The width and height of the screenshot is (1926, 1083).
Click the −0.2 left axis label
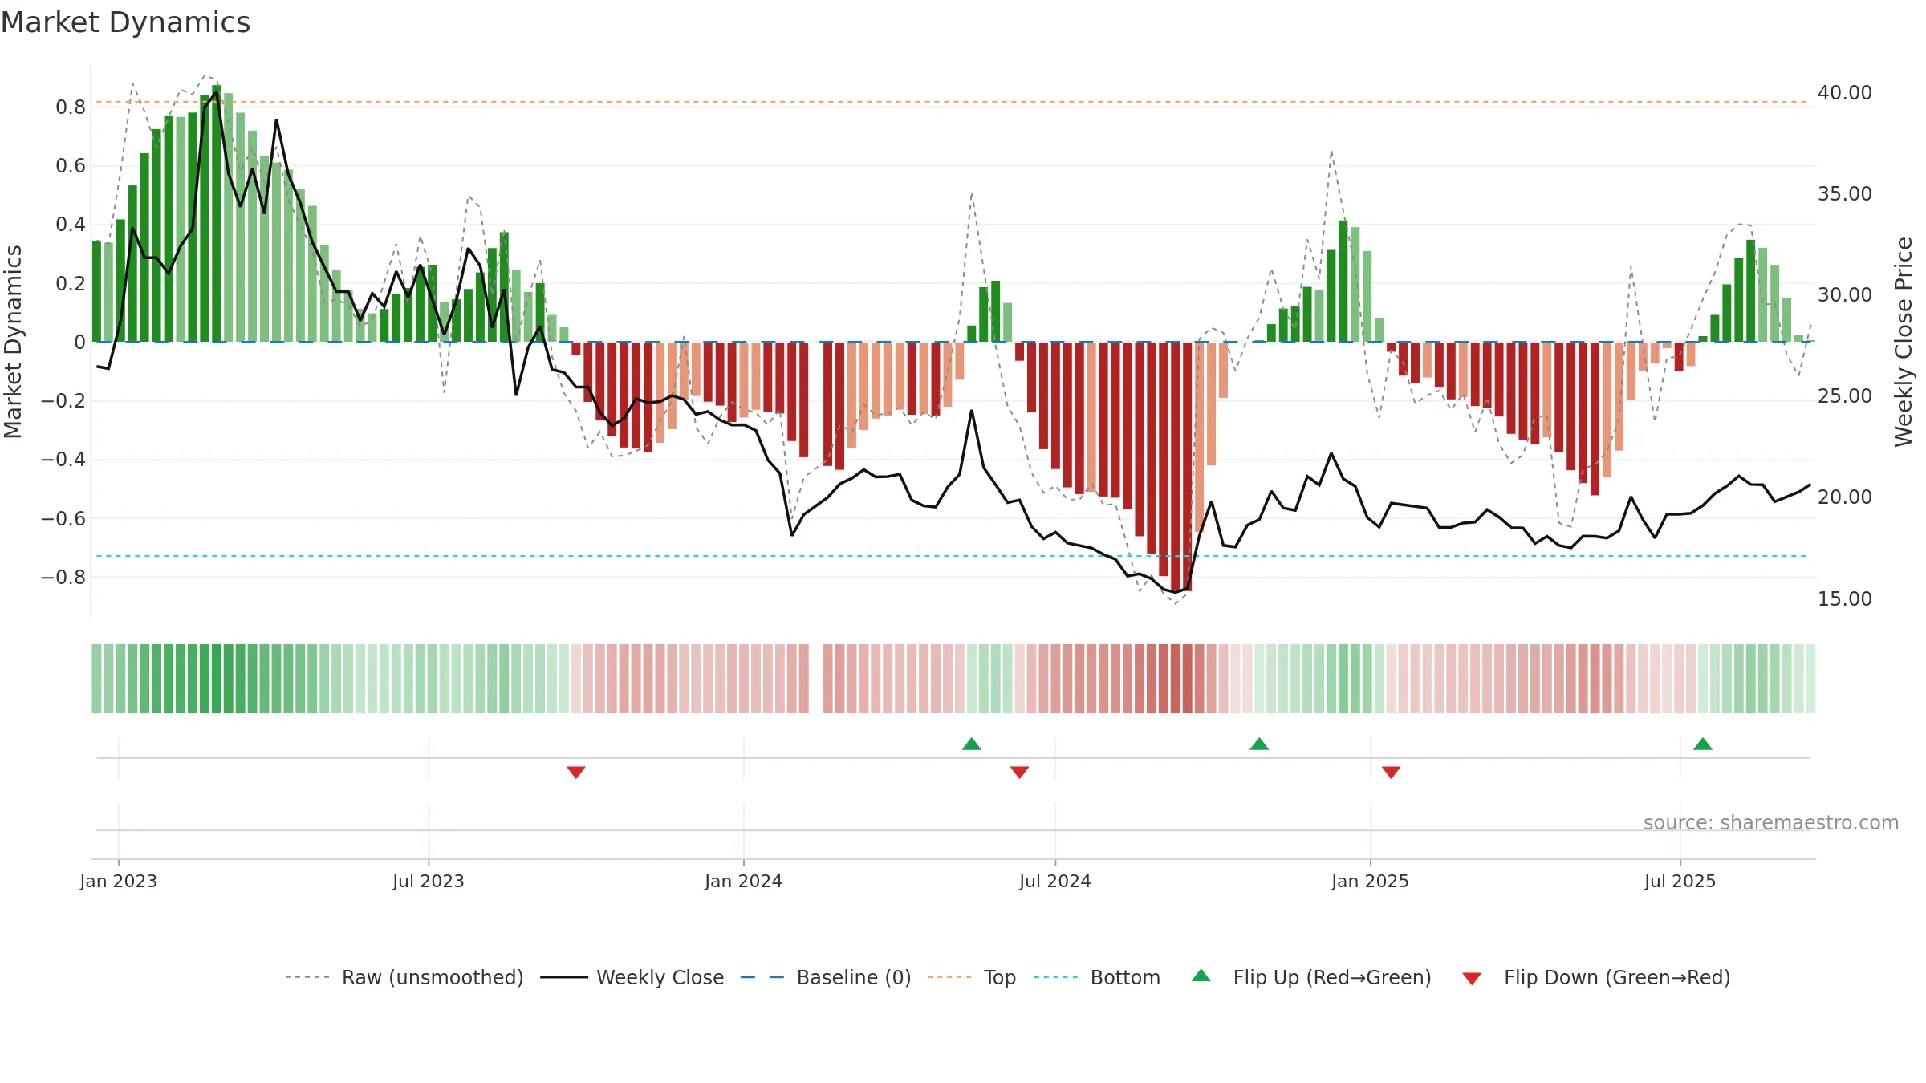[x=63, y=401]
